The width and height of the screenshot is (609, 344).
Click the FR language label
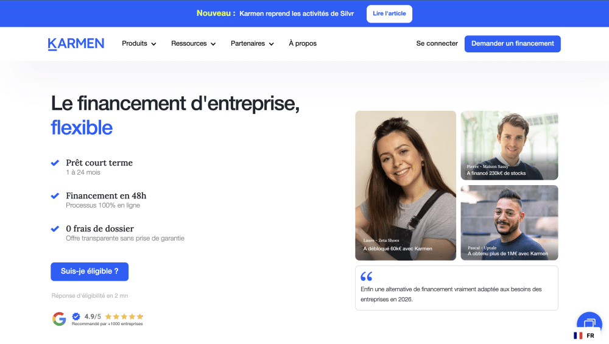590,336
